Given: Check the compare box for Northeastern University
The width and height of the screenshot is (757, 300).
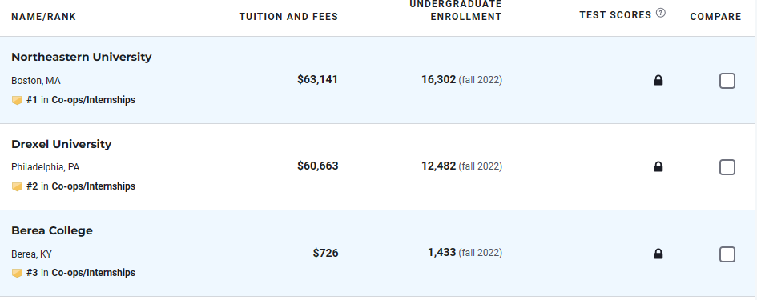Looking at the screenshot, I should pos(727,81).
